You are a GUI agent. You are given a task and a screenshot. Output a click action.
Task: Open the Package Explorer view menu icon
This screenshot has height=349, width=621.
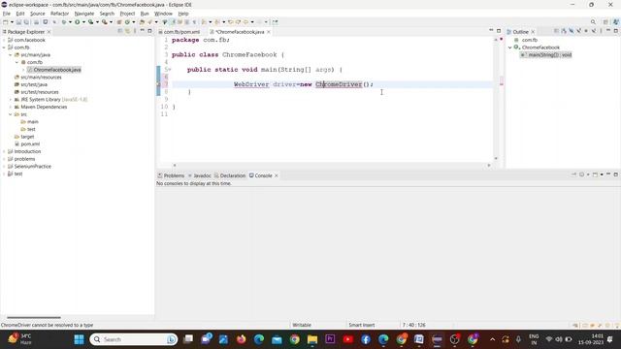click(135, 31)
